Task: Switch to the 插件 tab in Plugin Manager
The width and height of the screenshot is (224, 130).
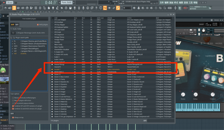Action: point(17,25)
